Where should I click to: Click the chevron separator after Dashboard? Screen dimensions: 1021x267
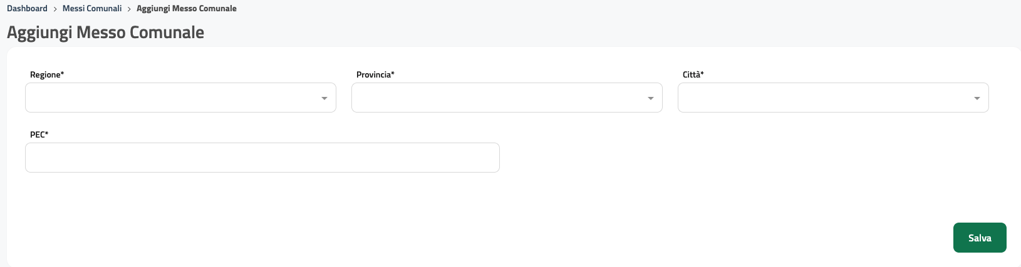click(55, 9)
